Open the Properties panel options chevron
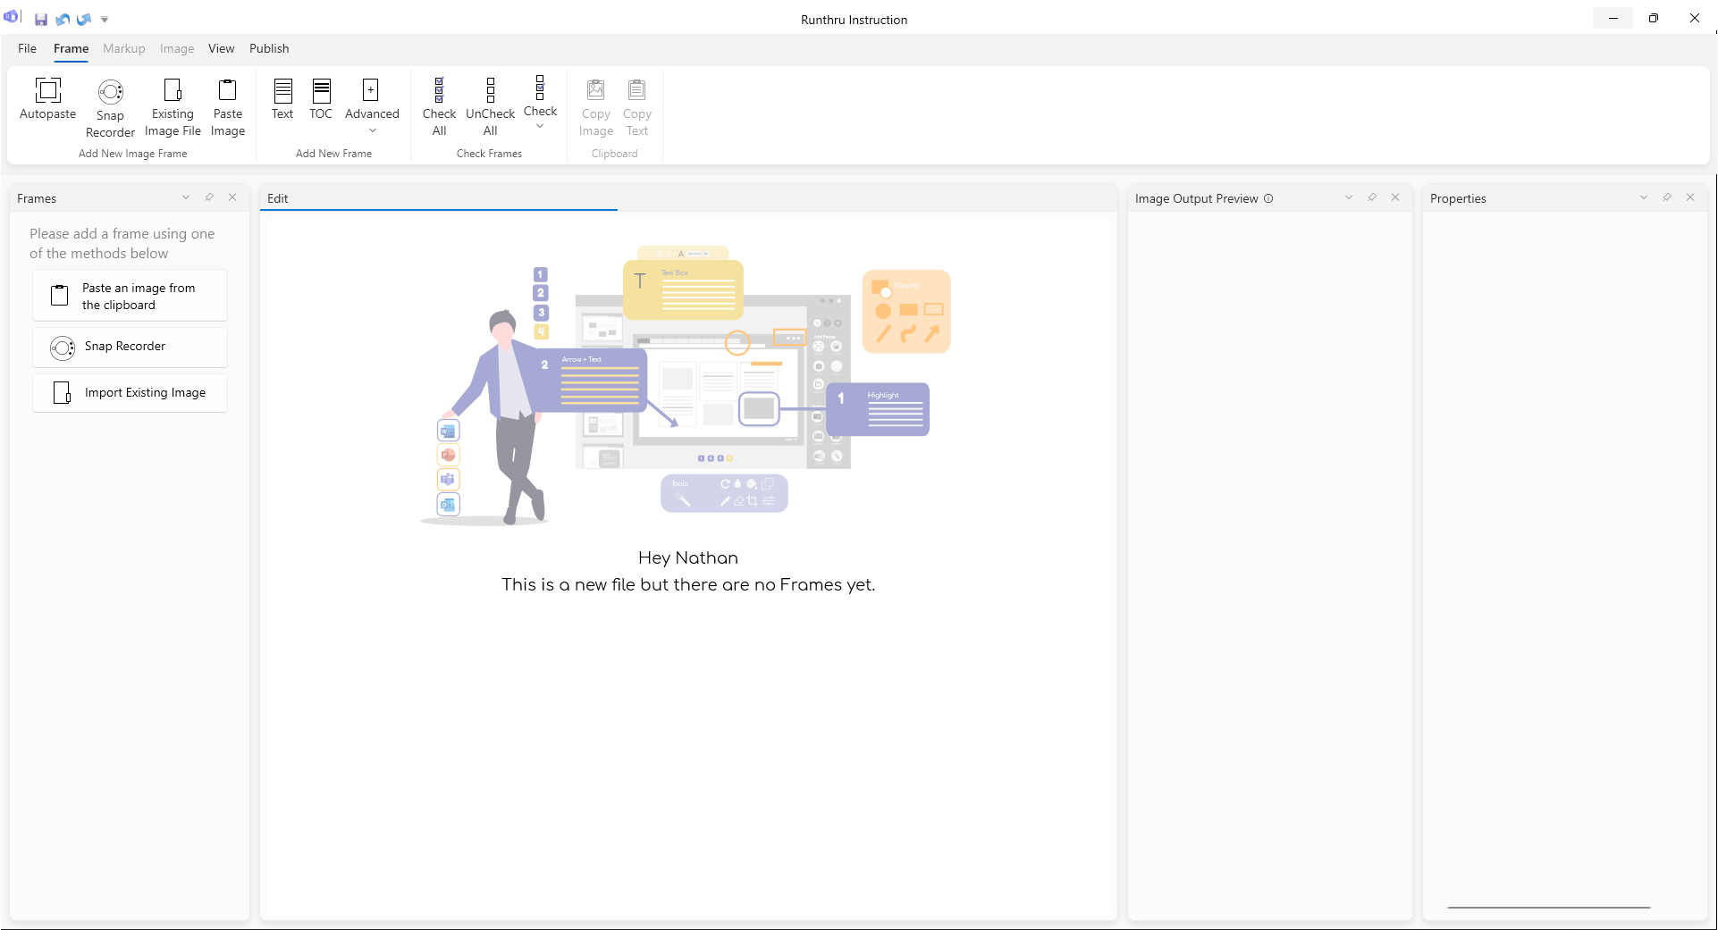The width and height of the screenshot is (1718, 930). [1643, 197]
